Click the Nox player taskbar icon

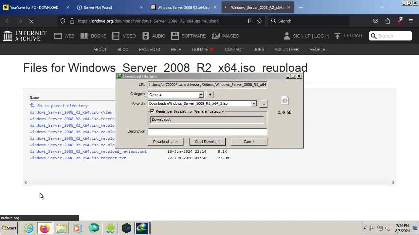[x=126, y=228]
